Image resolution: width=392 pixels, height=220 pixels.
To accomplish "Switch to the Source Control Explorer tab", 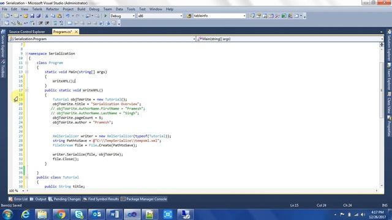I will pyautogui.click(x=27, y=32).
